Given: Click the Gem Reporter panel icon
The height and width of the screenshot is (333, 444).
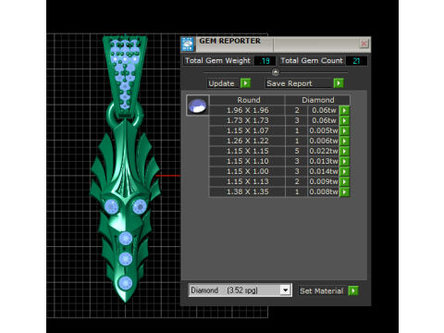Looking at the screenshot, I should pyautogui.click(x=188, y=44).
